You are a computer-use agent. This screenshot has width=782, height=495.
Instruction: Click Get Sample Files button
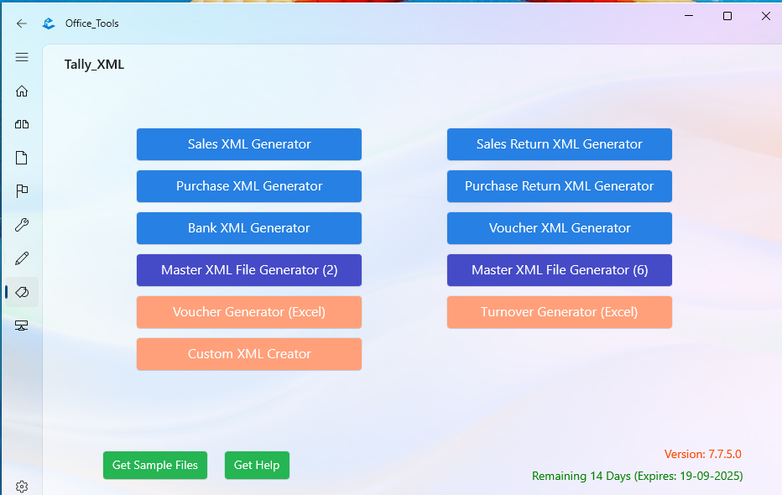tap(155, 465)
